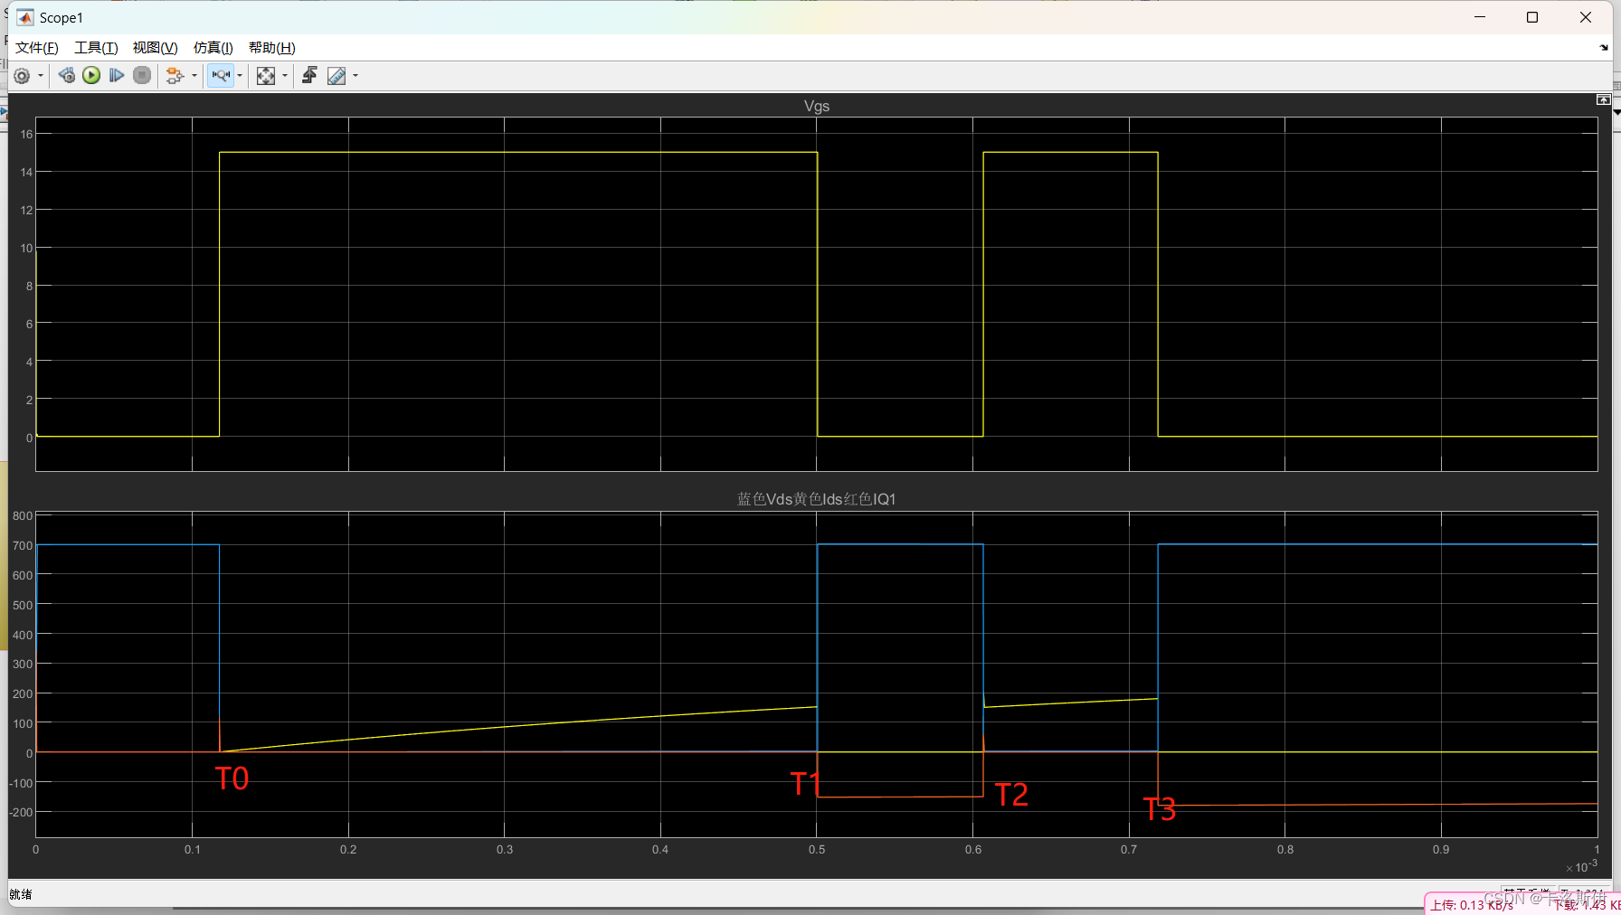Expand the Scale Axes dropdown arrow
Screen dimensions: 1621x915
click(x=285, y=76)
